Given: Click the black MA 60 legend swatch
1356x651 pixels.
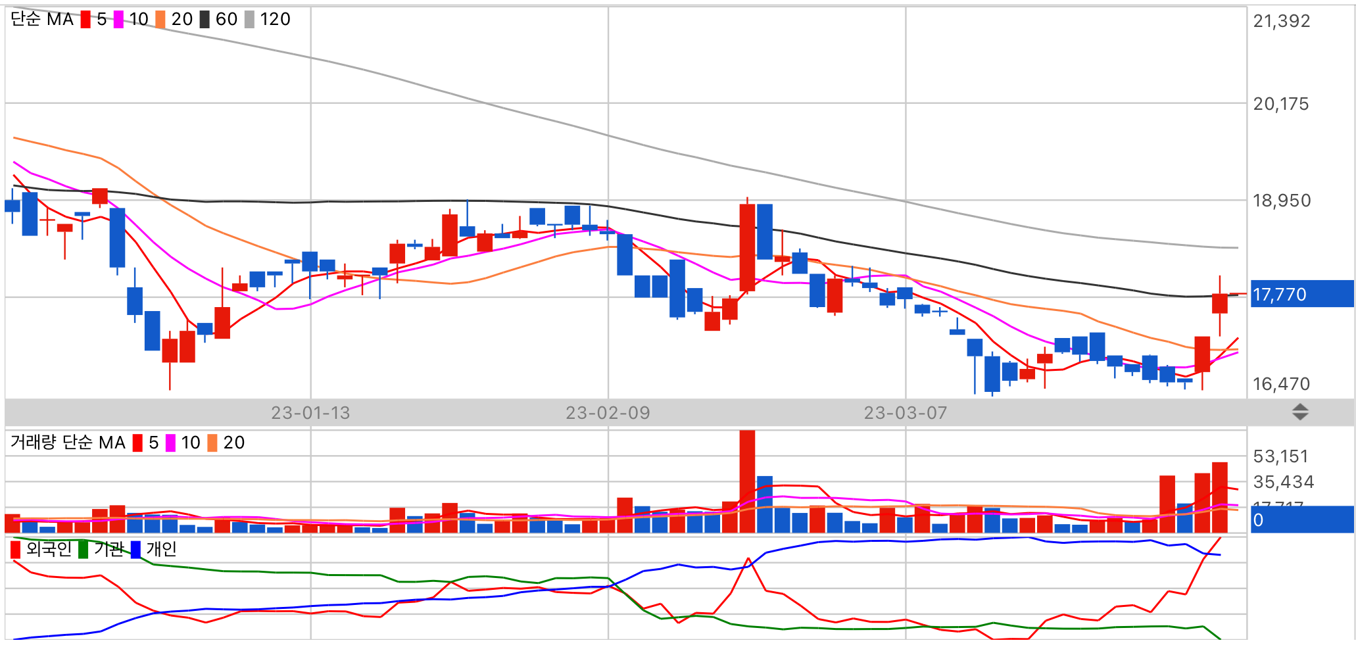Looking at the screenshot, I should click(205, 20).
